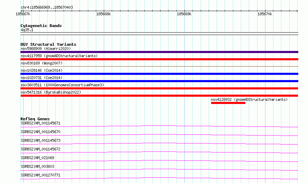Click the purple nsv5968909 variant bar
This screenshot has height=183, width=308.
point(159,52)
